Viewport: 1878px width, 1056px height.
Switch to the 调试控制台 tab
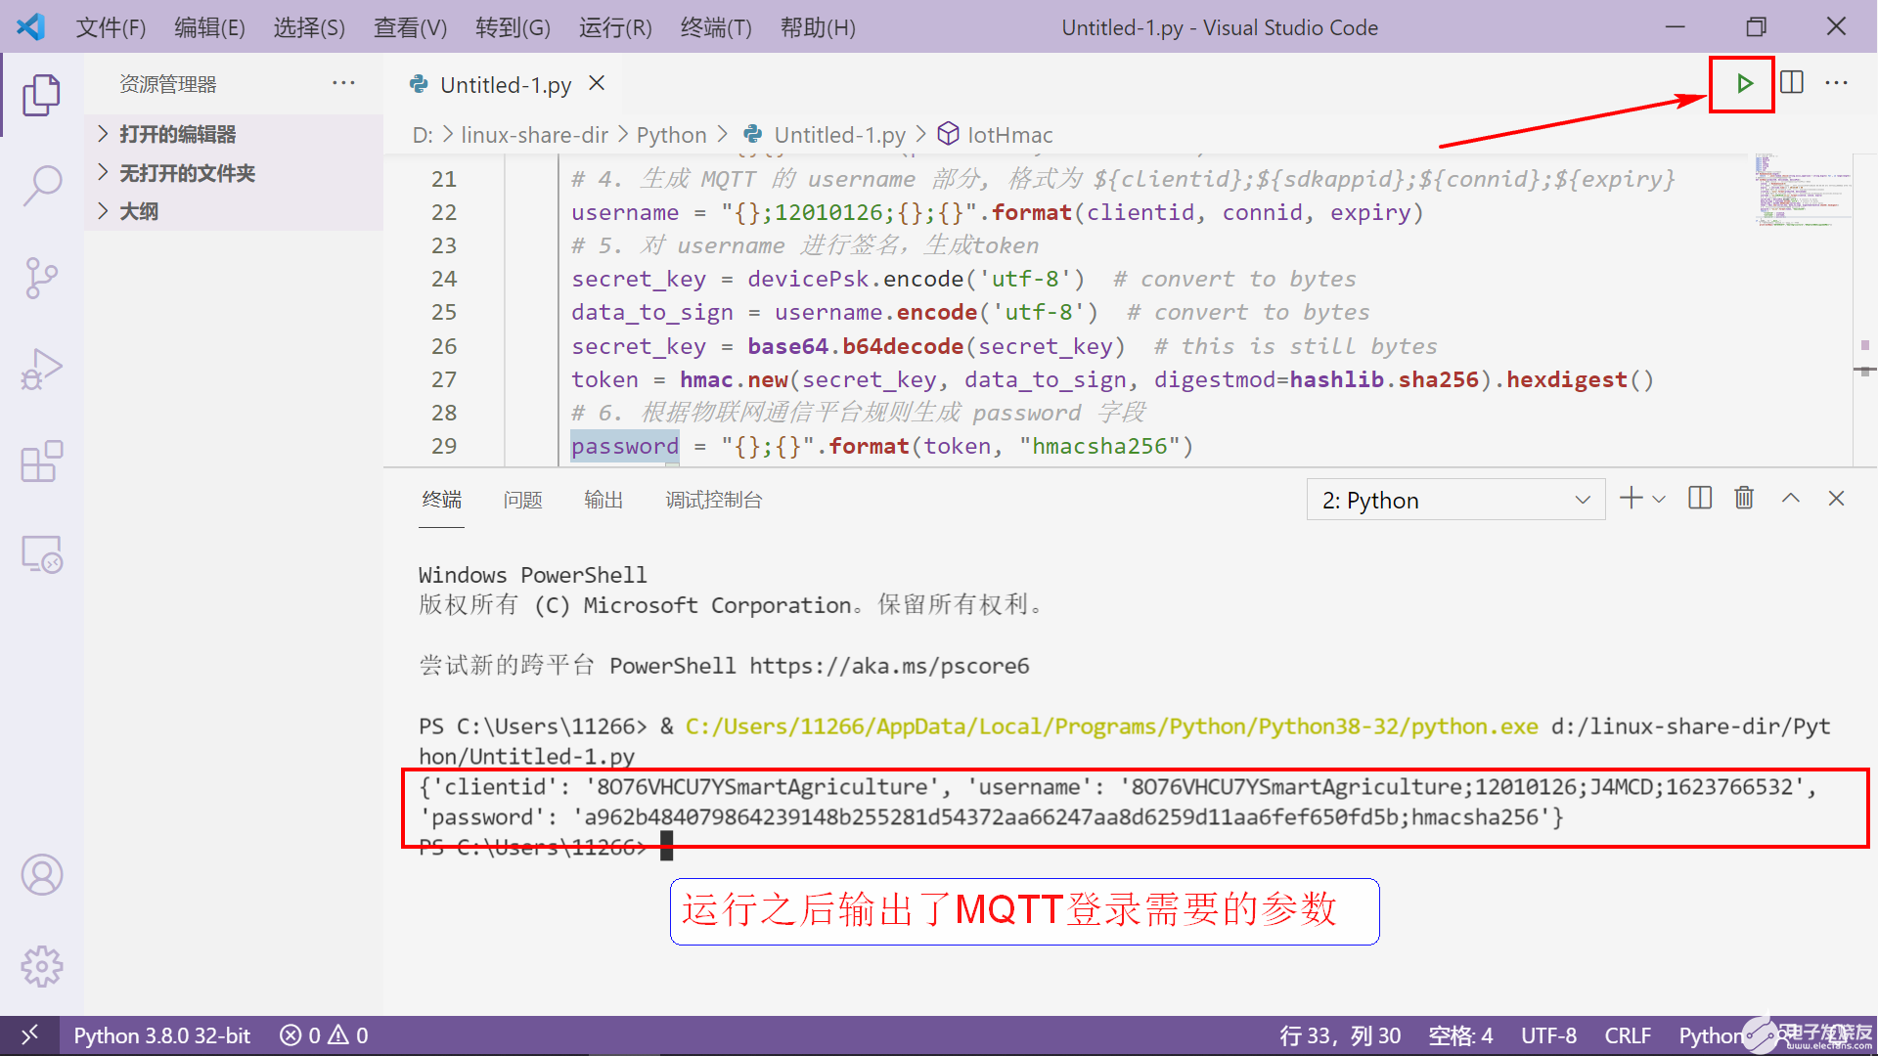coord(713,501)
